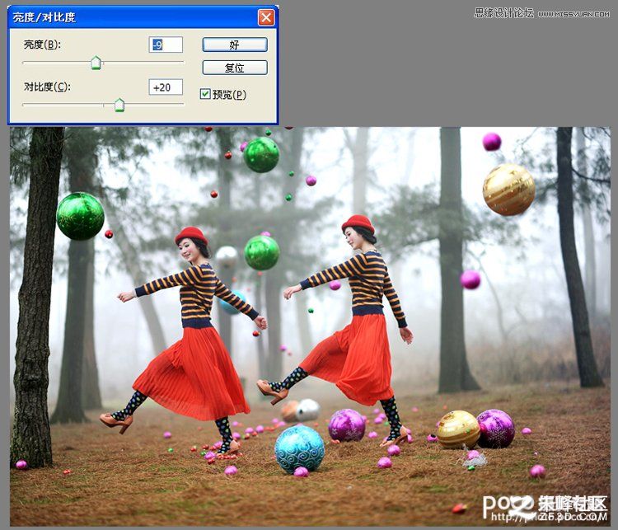The width and height of the screenshot is (618, 530).
Task: Toggle the 预览 (Preview) checkbox
Action: click(x=205, y=94)
